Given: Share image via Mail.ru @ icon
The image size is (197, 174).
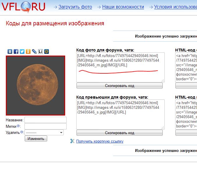Looking at the screenshot, I should 47,52.
